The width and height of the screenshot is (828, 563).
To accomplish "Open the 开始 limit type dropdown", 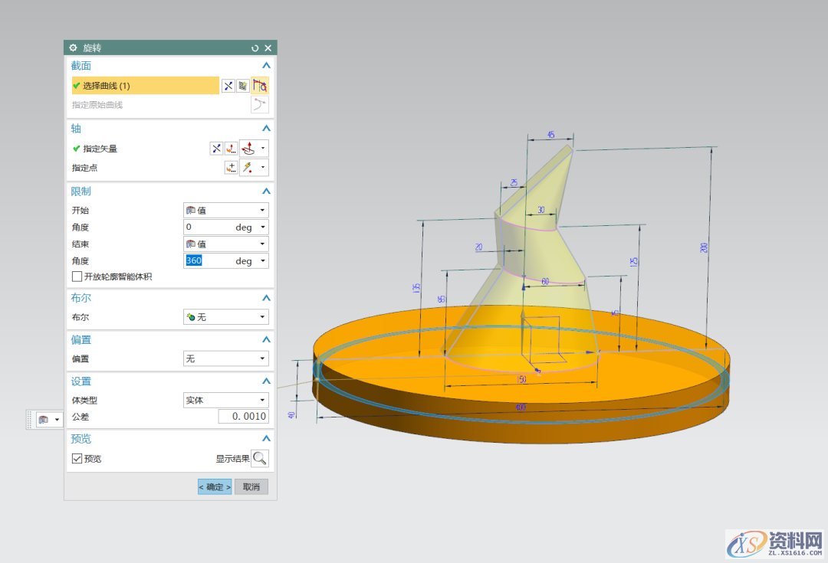I will point(225,210).
